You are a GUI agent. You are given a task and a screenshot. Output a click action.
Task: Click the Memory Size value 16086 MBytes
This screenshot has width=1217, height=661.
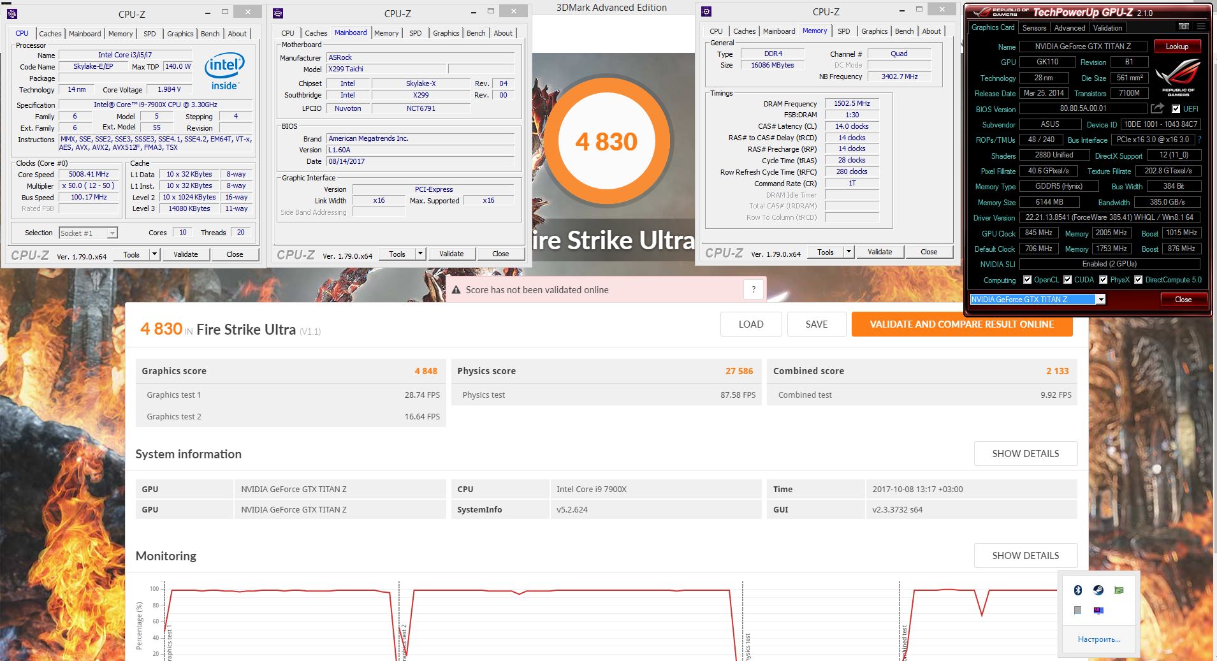(x=773, y=65)
